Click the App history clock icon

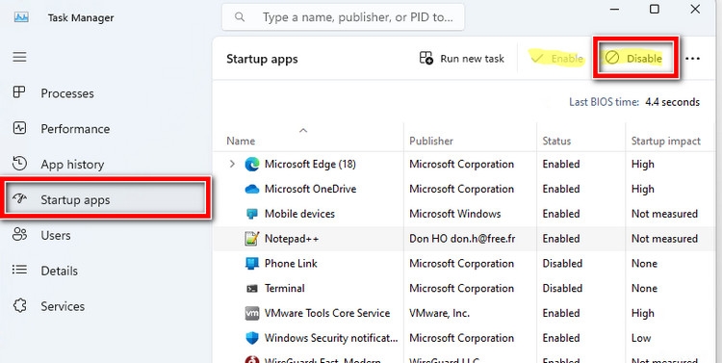click(19, 164)
